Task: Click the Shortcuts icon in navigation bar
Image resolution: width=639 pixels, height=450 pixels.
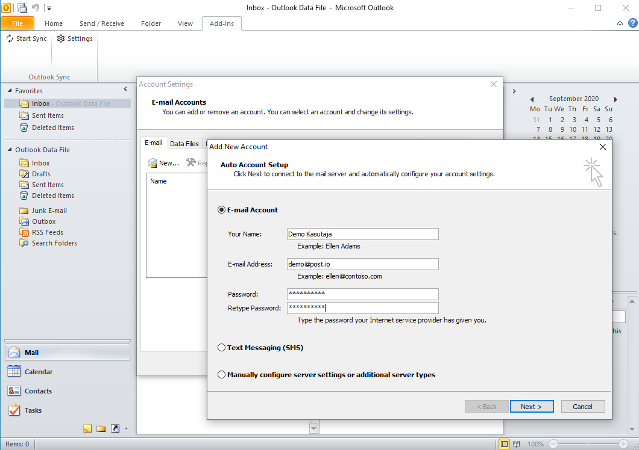Action: click(x=115, y=428)
